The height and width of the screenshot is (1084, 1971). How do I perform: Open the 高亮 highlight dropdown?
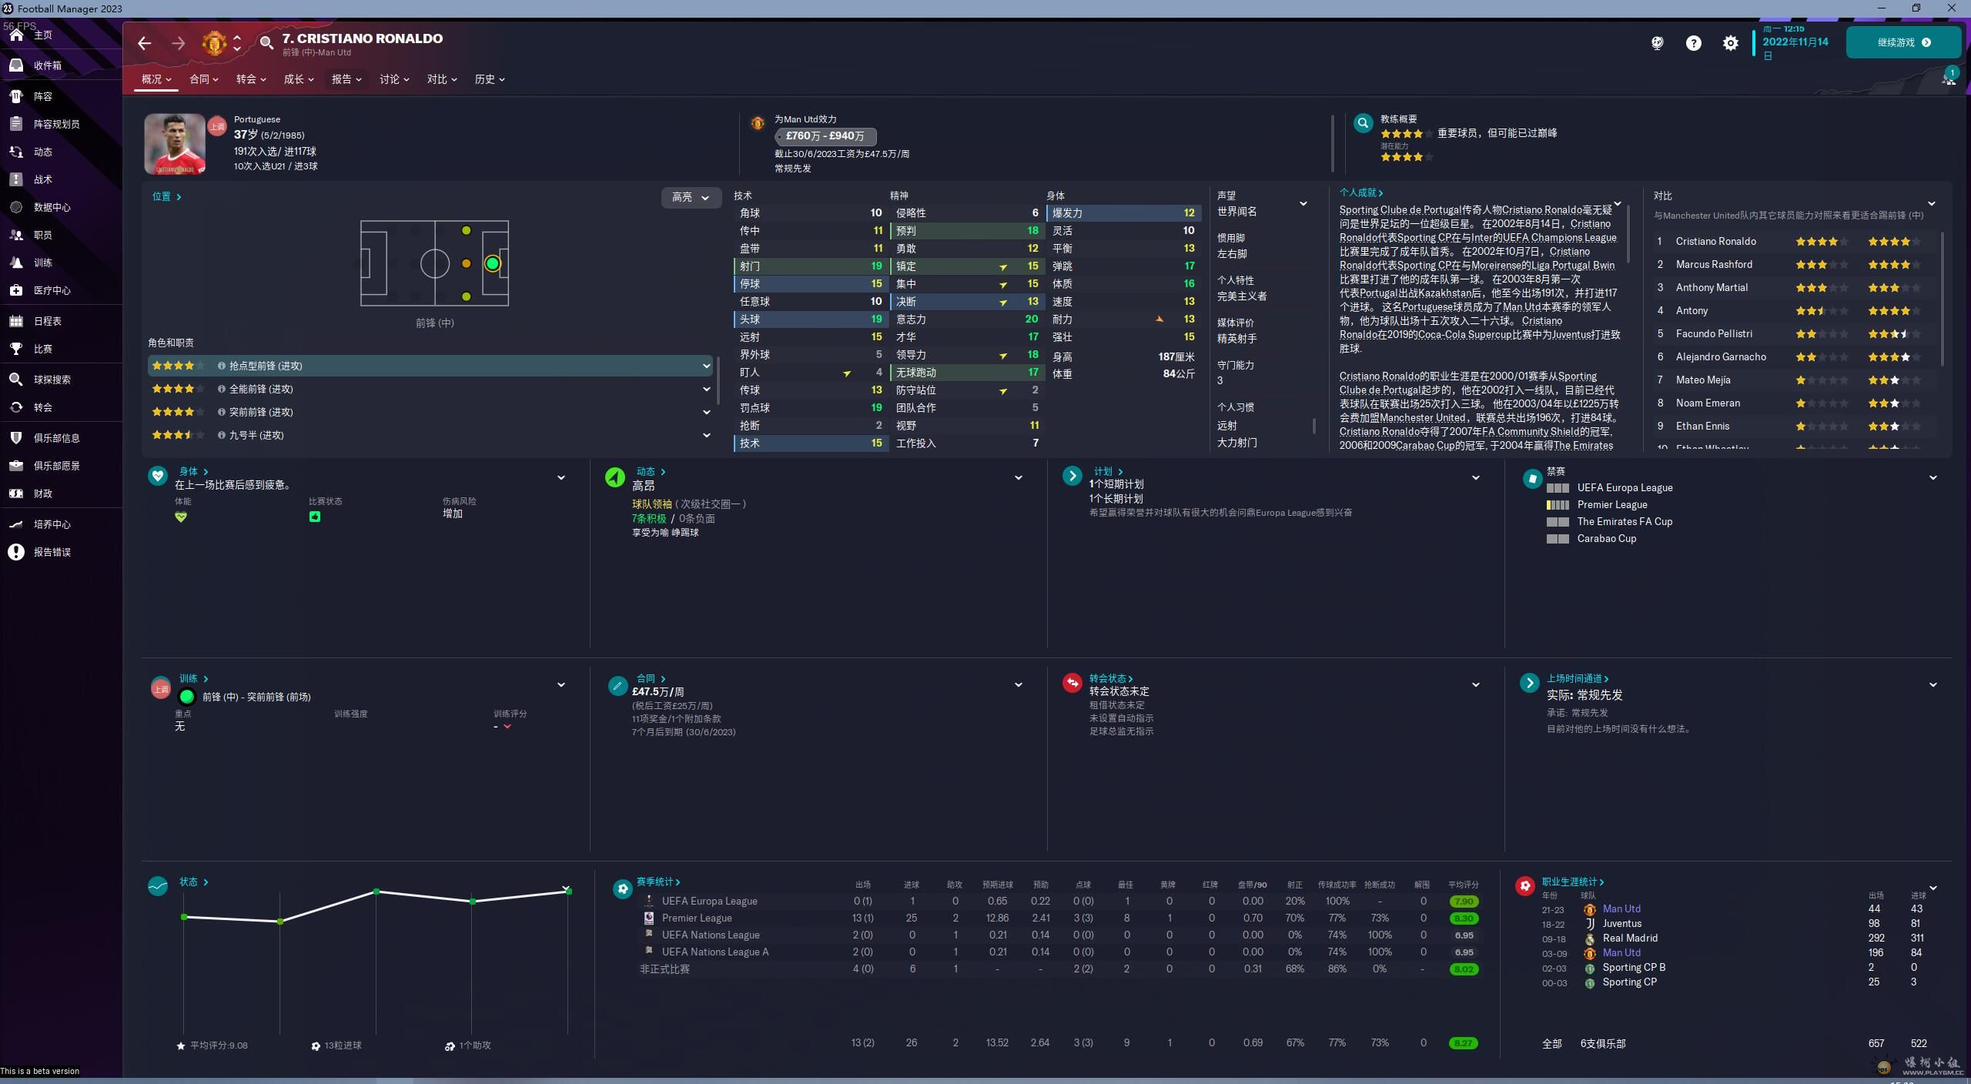(691, 198)
